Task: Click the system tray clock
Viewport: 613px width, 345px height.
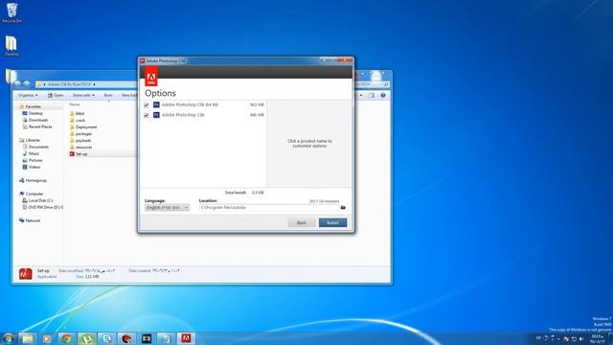Action: tap(598, 339)
